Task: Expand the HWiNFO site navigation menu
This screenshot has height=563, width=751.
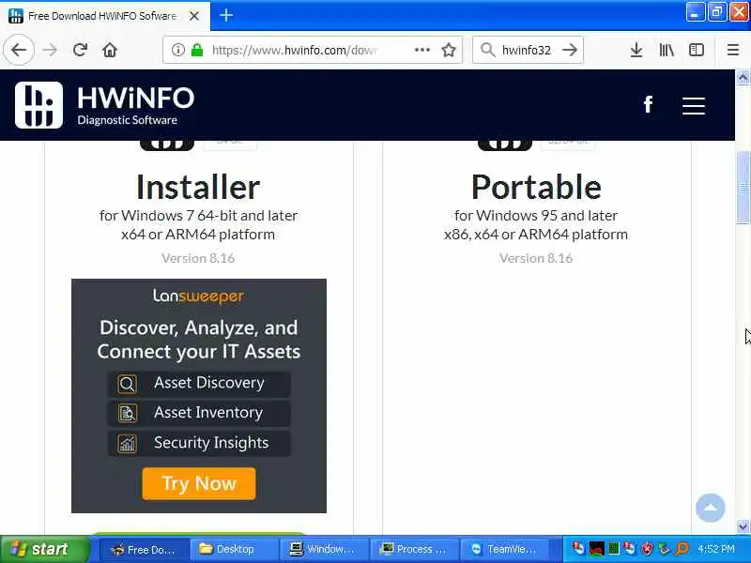Action: point(693,106)
